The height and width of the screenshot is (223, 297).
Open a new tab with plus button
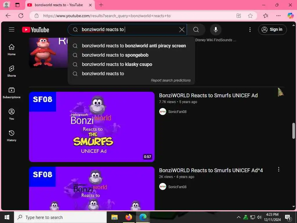point(101,5)
